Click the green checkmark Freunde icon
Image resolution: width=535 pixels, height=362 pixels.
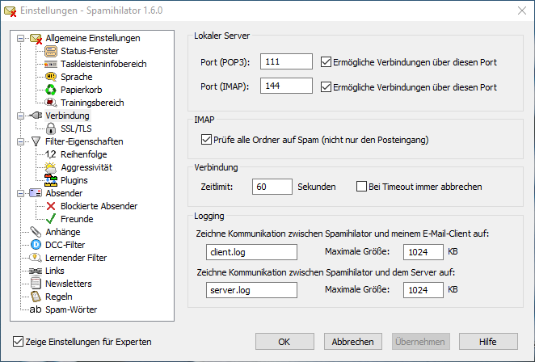pyautogui.click(x=51, y=219)
